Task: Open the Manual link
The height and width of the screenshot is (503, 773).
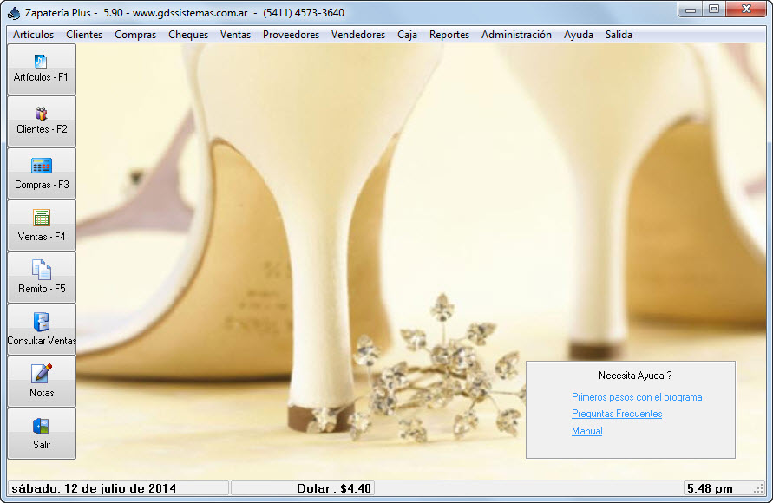Action: point(586,431)
